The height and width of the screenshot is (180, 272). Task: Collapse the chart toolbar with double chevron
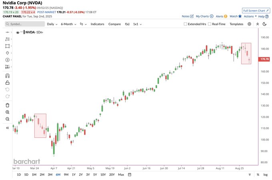pyautogui.click(x=258, y=24)
